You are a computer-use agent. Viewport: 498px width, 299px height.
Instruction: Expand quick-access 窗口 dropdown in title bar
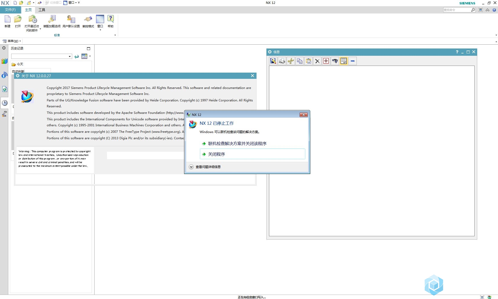click(x=76, y=3)
